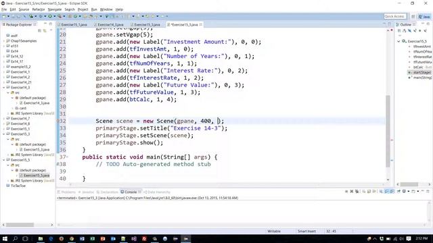Open the Javadoc view tab

click(86, 192)
